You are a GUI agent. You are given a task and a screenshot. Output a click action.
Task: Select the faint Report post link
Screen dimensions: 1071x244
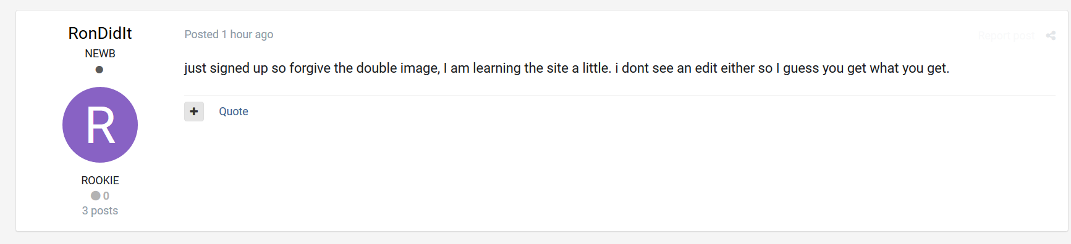1006,36
